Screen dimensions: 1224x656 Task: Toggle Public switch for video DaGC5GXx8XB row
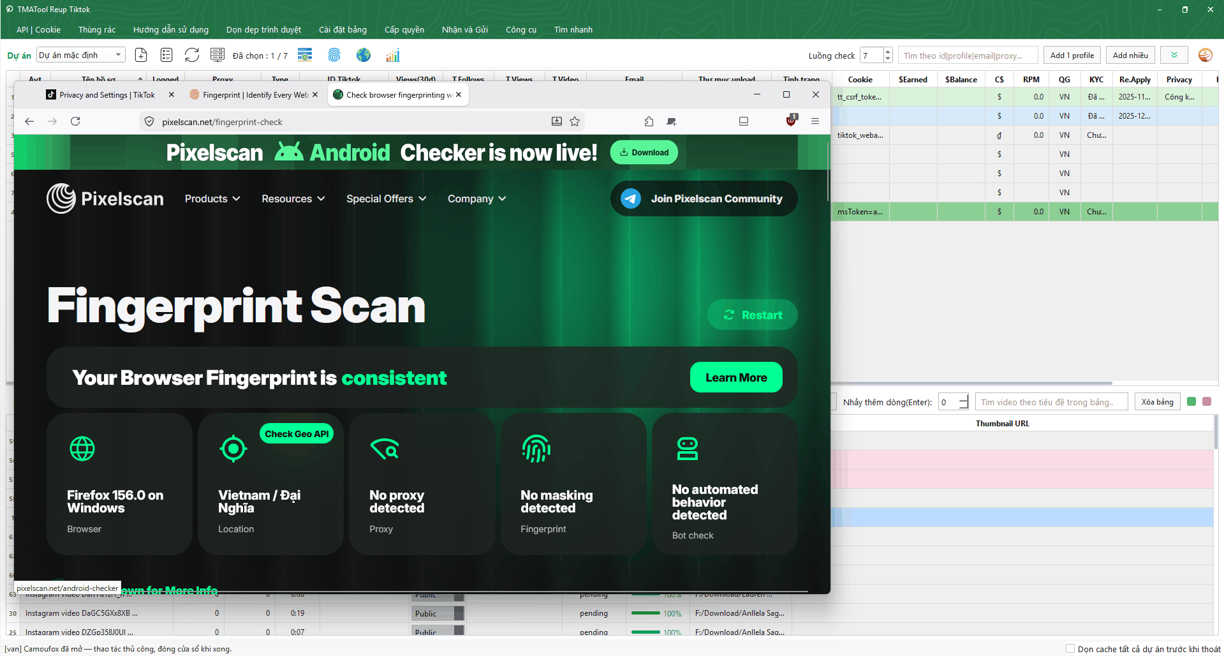[438, 613]
